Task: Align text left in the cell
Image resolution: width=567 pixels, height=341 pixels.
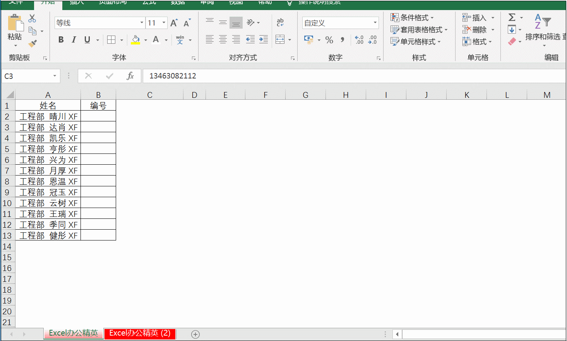Action: (x=210, y=39)
